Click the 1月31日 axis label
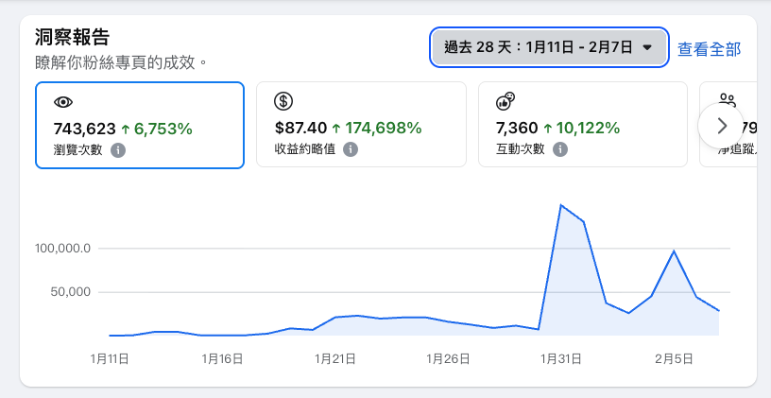Screen dimensions: 771x398 click(561, 358)
